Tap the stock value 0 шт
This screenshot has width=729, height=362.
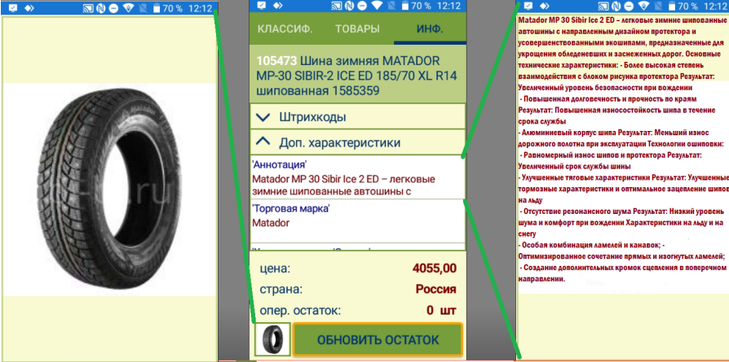pyautogui.click(x=442, y=310)
